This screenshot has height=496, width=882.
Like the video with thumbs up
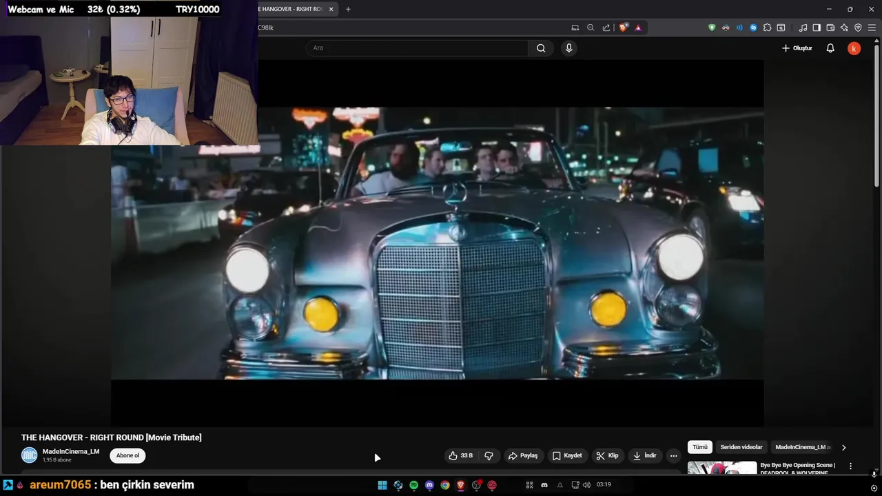coord(460,455)
